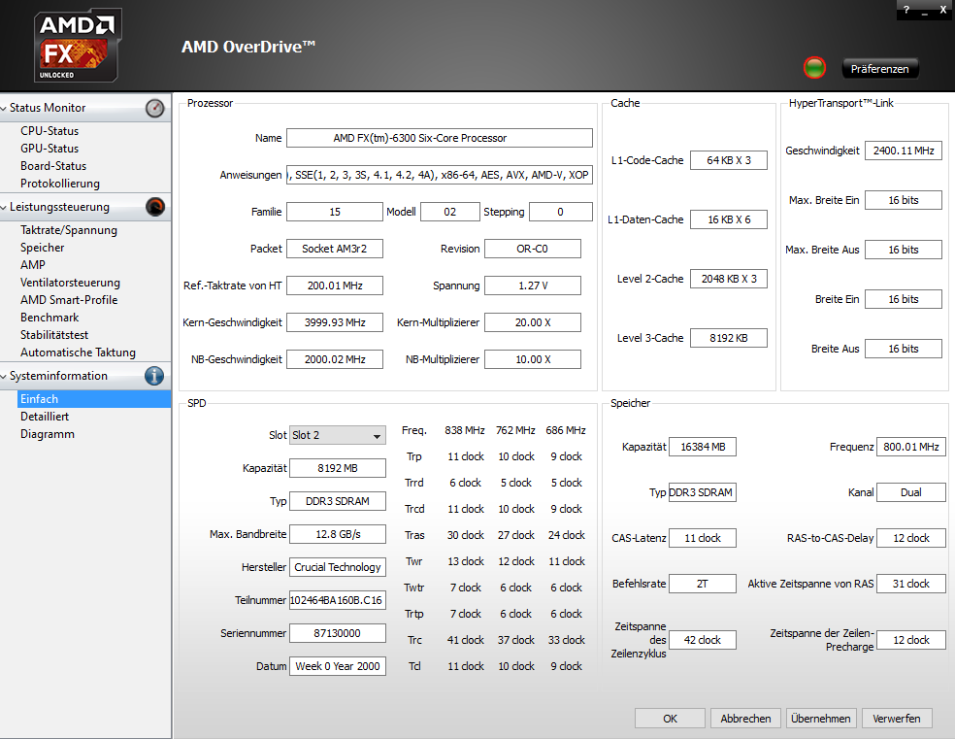Click the Modell field showing 02
955x739 pixels.
[x=449, y=212]
